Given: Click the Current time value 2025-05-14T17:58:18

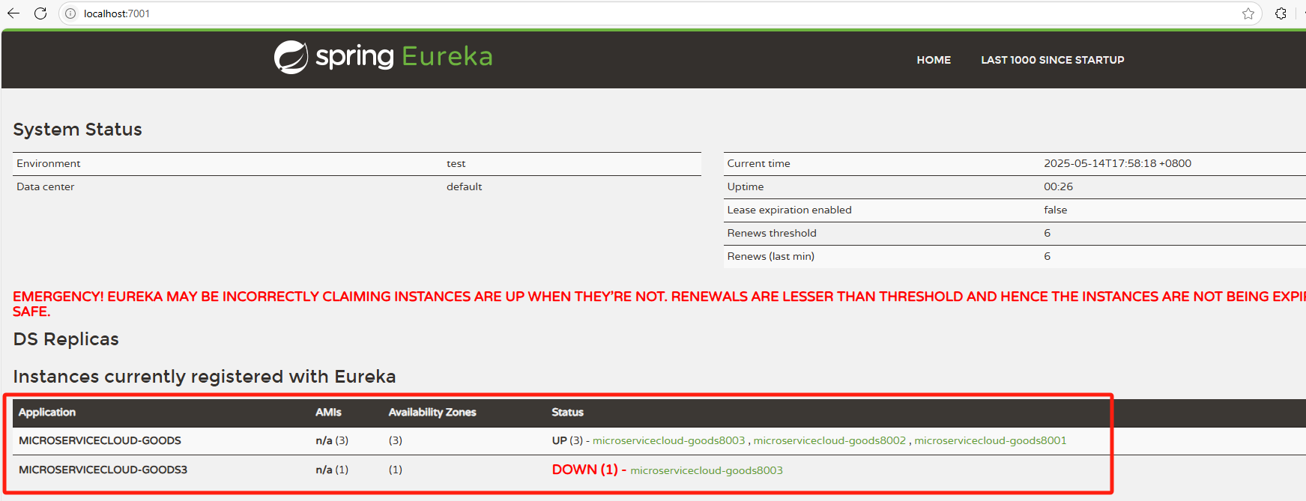Looking at the screenshot, I should [x=1117, y=163].
